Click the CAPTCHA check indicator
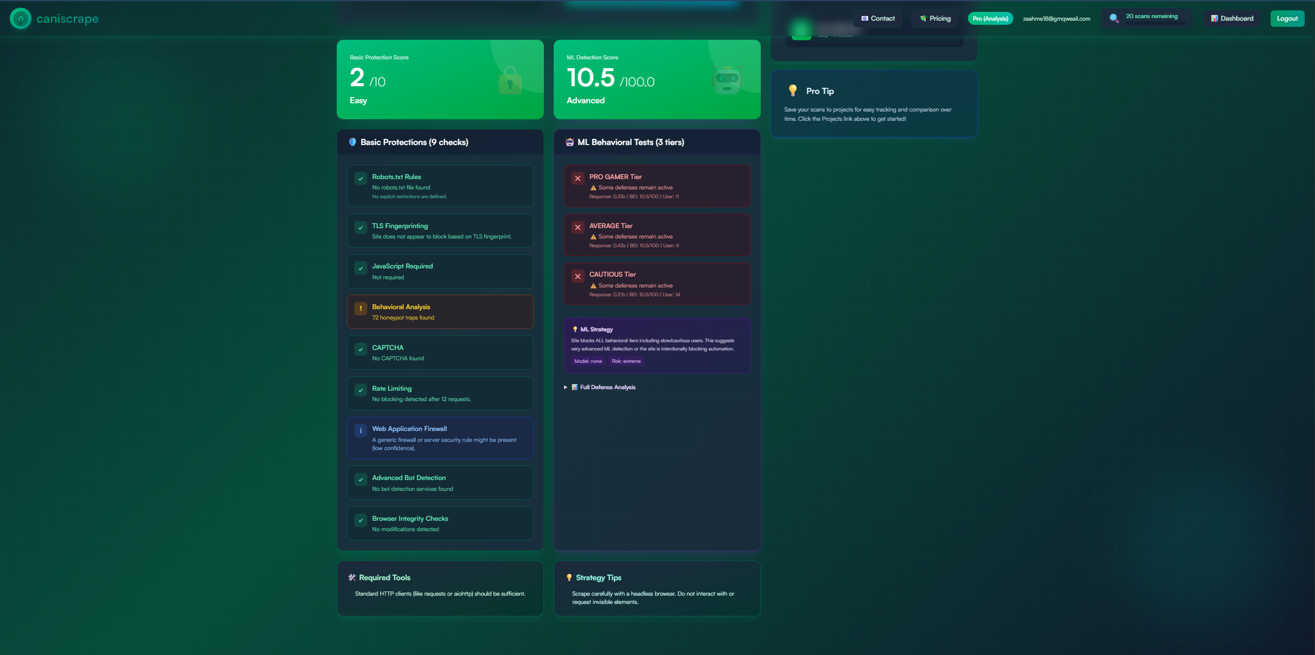 (x=361, y=349)
